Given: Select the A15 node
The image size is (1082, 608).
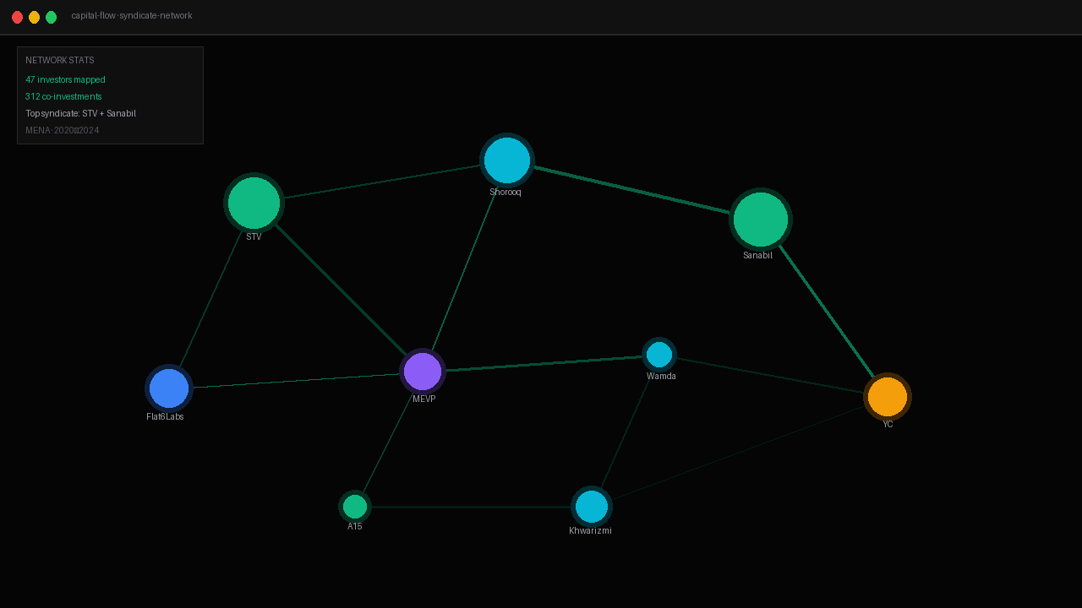Looking at the screenshot, I should (355, 507).
